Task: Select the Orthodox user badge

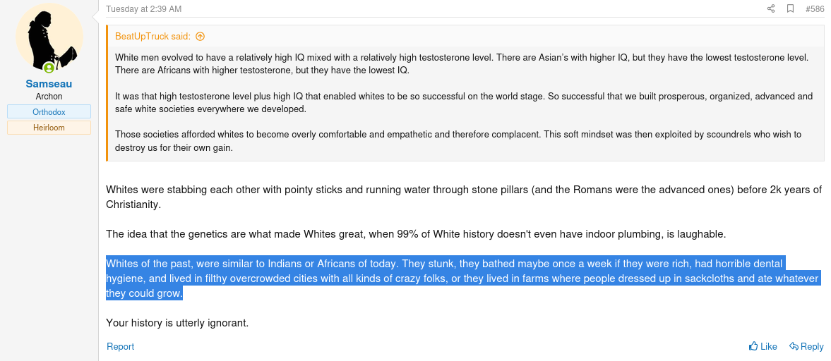Action: click(x=49, y=111)
